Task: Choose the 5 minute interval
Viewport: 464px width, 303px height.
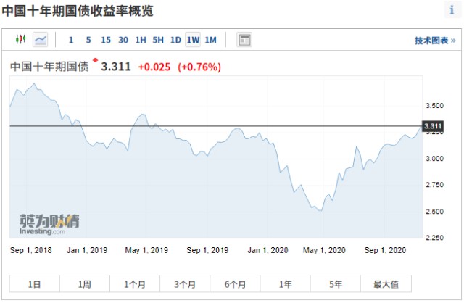Action: (88, 40)
